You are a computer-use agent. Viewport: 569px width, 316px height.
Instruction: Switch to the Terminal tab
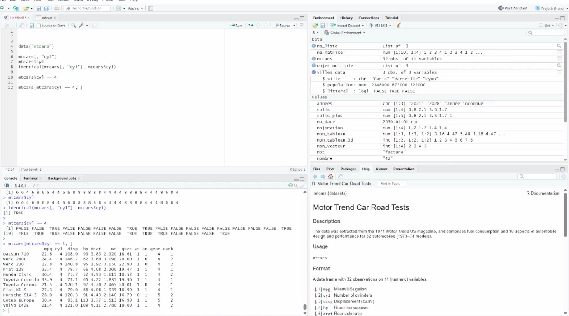(30, 179)
